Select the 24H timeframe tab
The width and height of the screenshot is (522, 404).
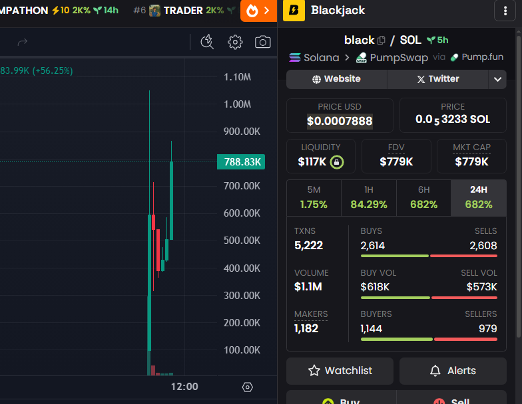(478, 198)
